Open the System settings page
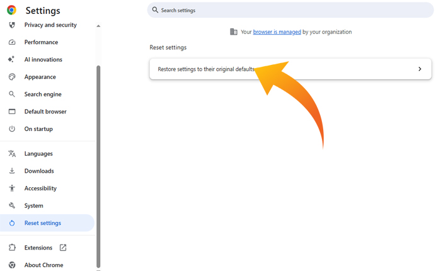 point(34,205)
